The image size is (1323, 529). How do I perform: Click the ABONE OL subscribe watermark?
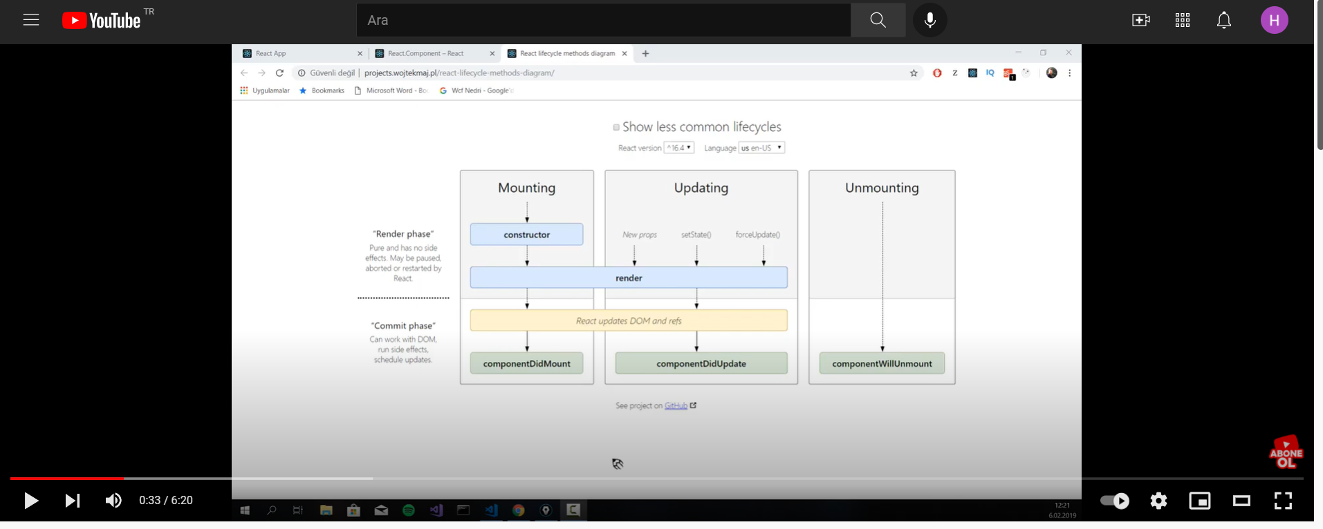pyautogui.click(x=1286, y=453)
